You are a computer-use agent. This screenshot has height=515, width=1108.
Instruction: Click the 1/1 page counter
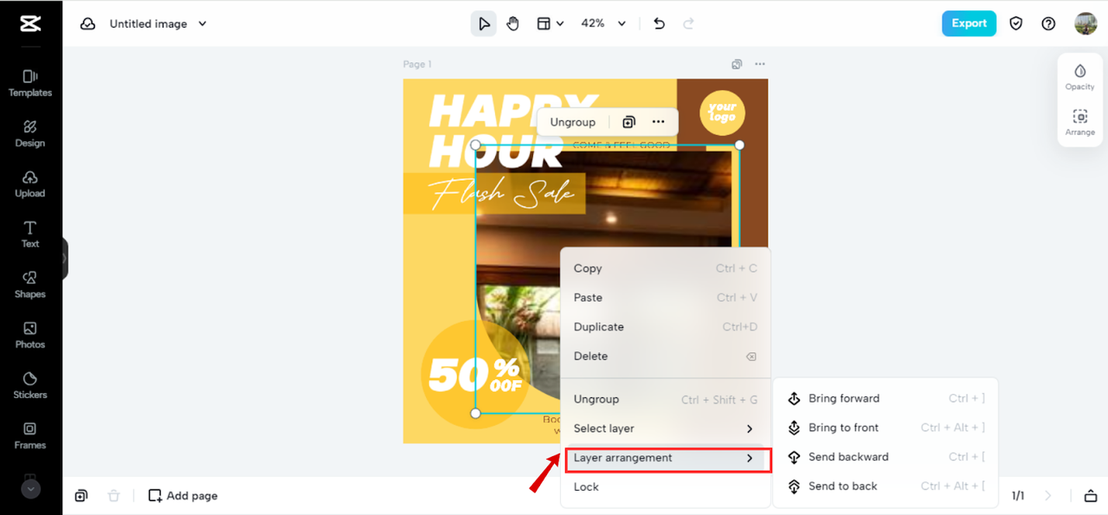(1018, 496)
